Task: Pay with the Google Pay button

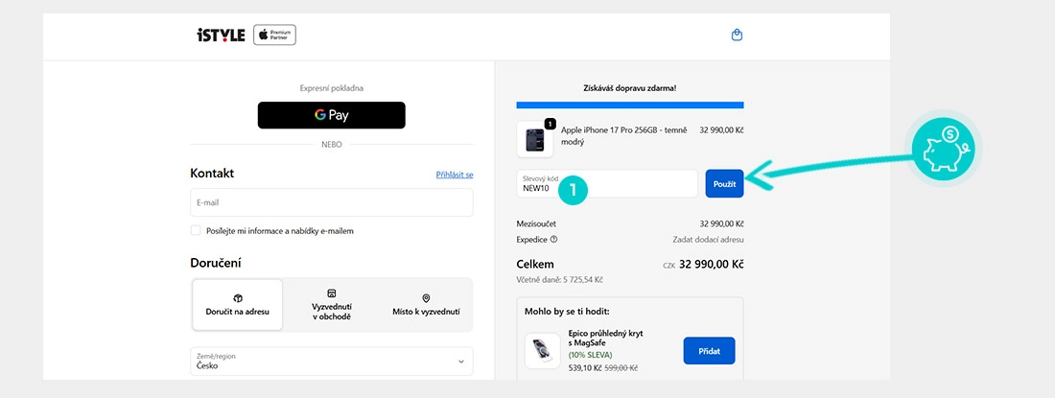Action: [x=331, y=115]
